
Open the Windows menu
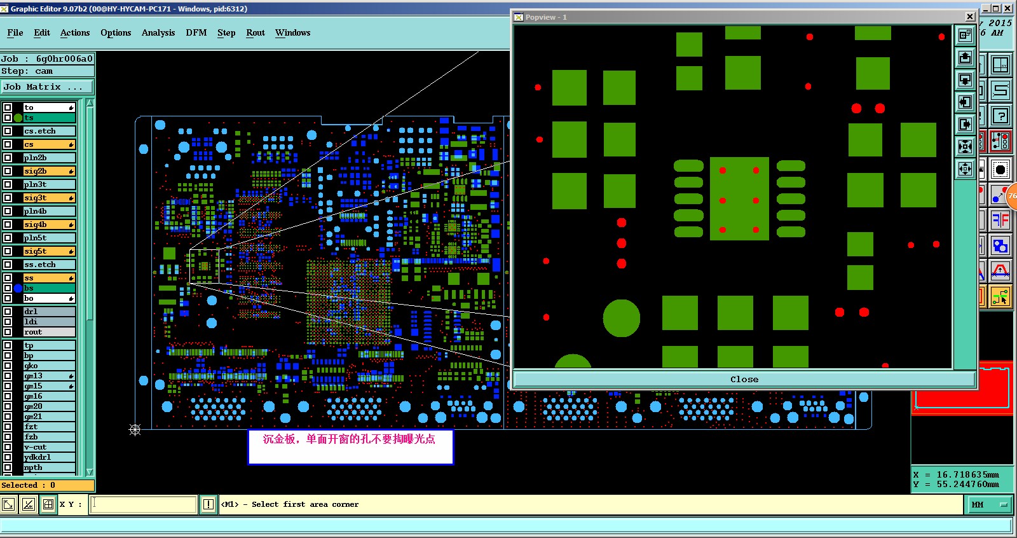[x=293, y=33]
